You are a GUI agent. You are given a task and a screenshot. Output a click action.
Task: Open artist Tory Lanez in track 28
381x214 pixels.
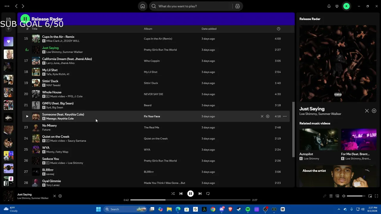click(x=53, y=185)
